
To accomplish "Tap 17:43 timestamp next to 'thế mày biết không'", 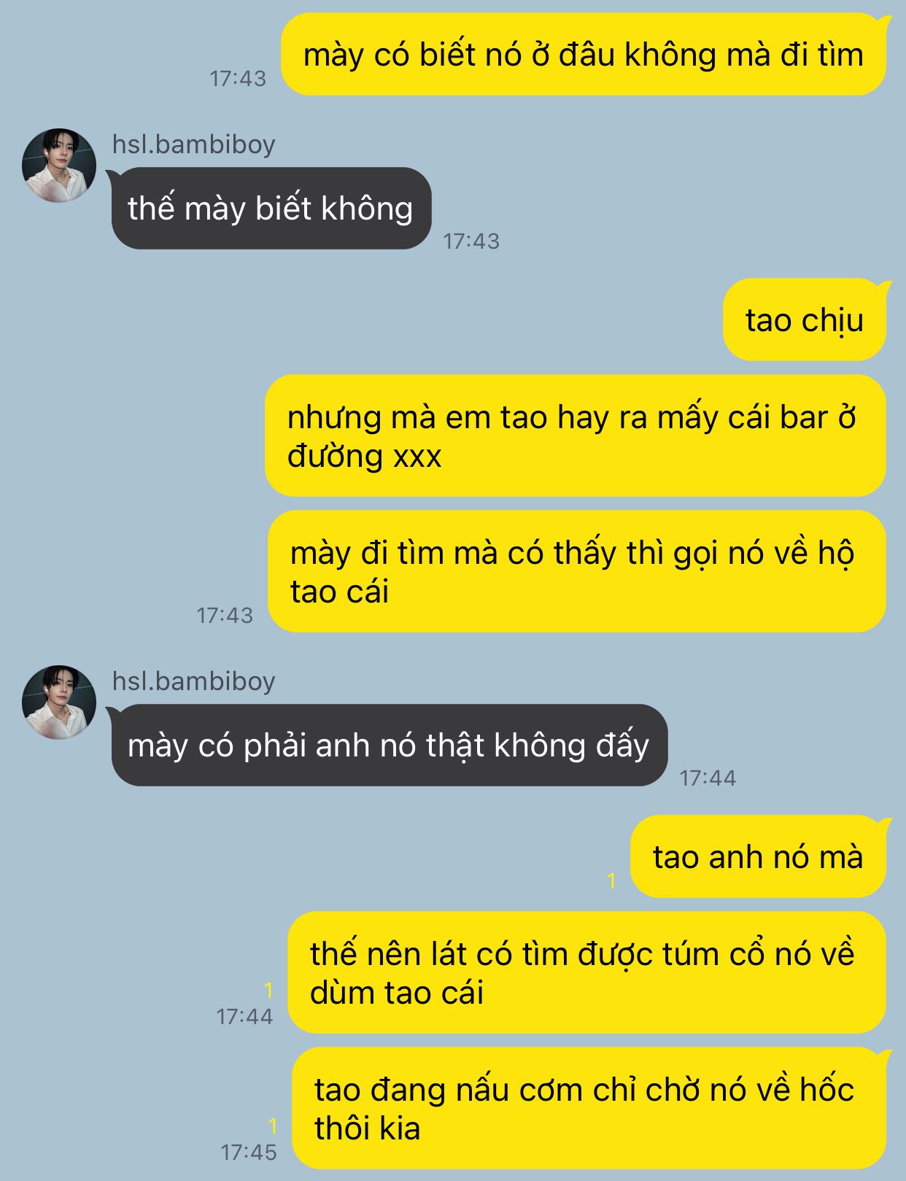I will click(x=471, y=241).
